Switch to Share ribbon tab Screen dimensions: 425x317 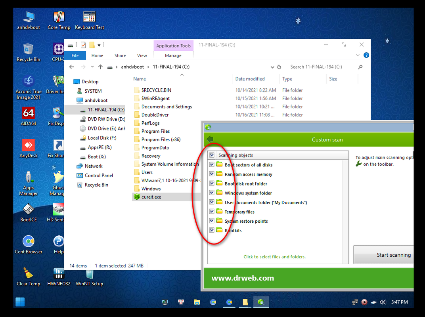coord(120,55)
